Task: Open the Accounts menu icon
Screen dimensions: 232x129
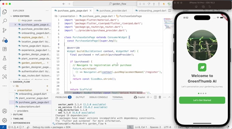Action: tap(4, 111)
